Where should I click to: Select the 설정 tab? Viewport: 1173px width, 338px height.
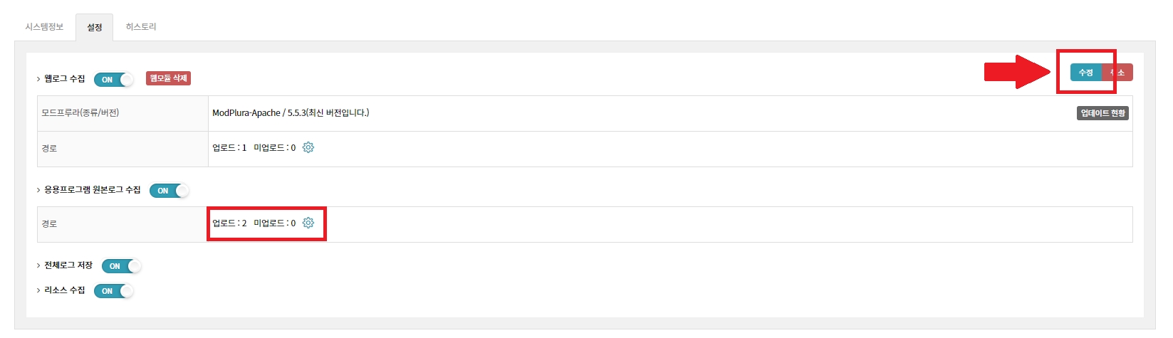[x=95, y=27]
